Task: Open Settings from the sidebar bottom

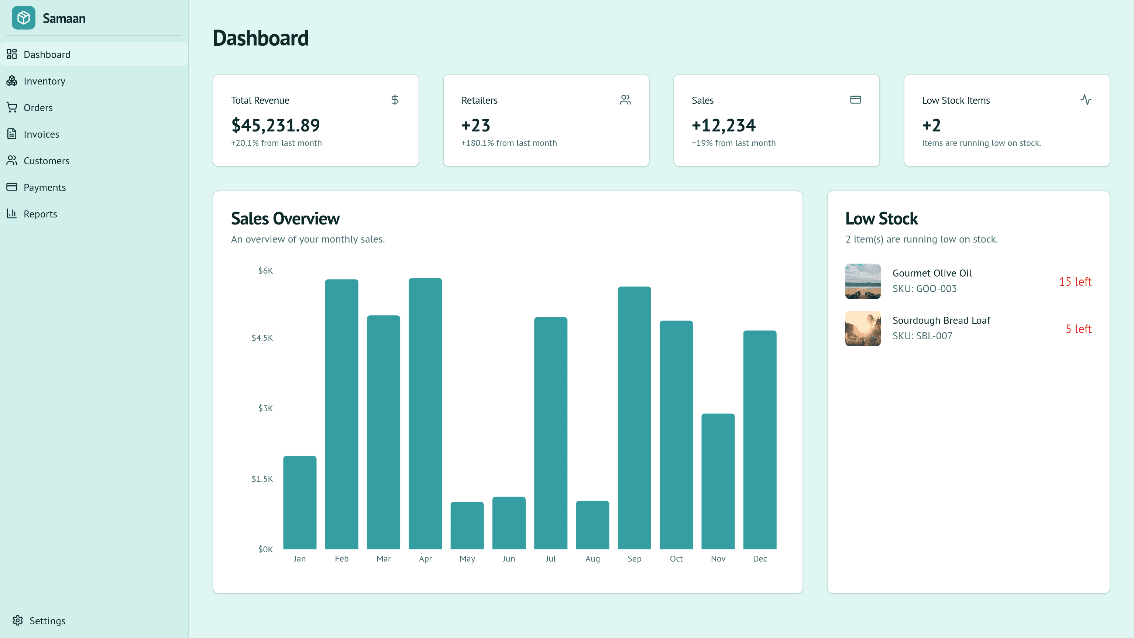Action: pos(47,621)
